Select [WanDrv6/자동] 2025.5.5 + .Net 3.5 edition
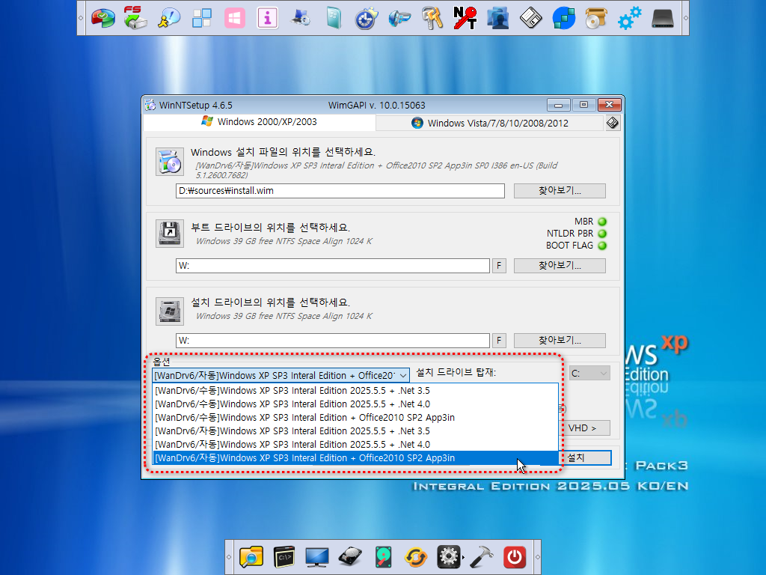This screenshot has width=766, height=575. pos(355,431)
